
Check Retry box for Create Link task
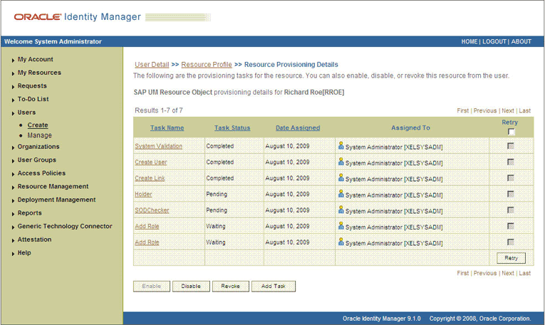coord(511,178)
